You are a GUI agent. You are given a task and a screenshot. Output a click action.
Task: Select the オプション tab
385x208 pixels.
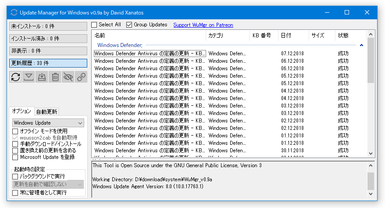click(21, 111)
